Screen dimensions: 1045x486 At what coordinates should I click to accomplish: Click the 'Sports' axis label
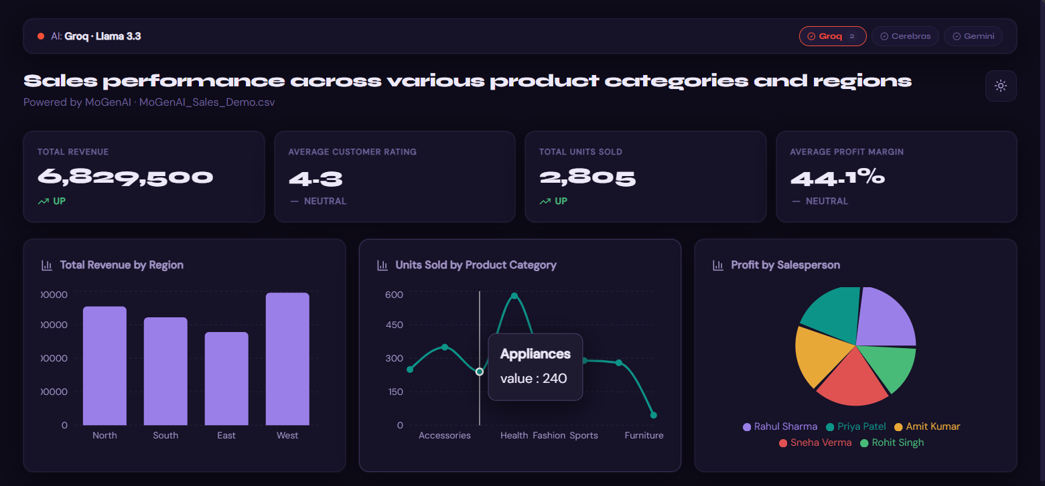[x=584, y=436]
